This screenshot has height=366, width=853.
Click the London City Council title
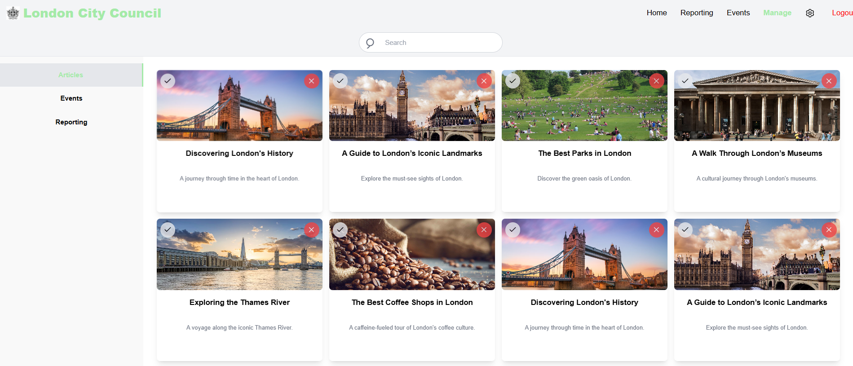[x=92, y=13]
